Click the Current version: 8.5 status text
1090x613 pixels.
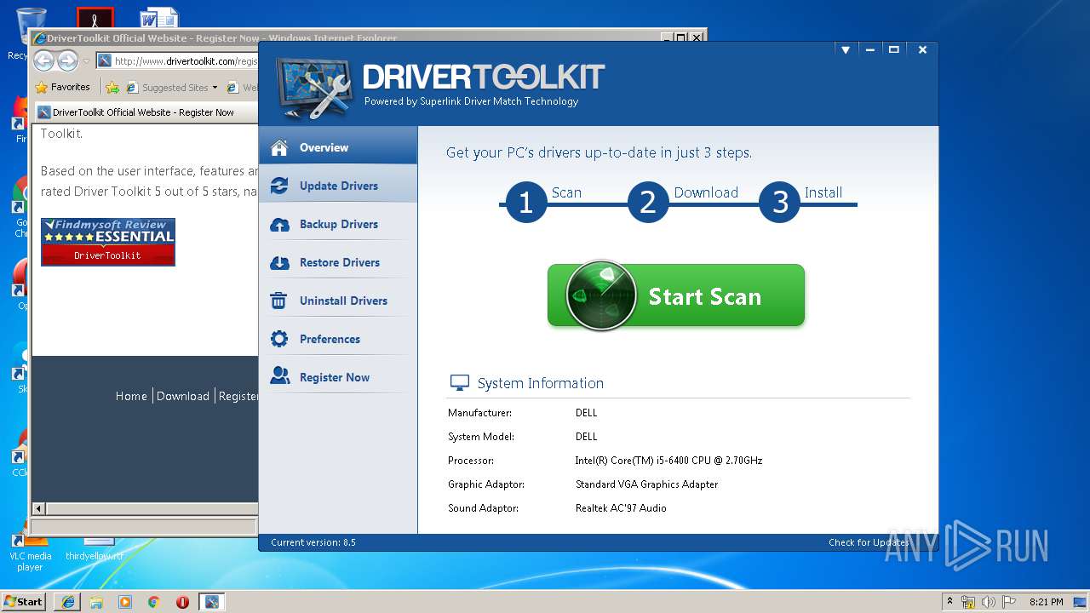[x=313, y=542]
